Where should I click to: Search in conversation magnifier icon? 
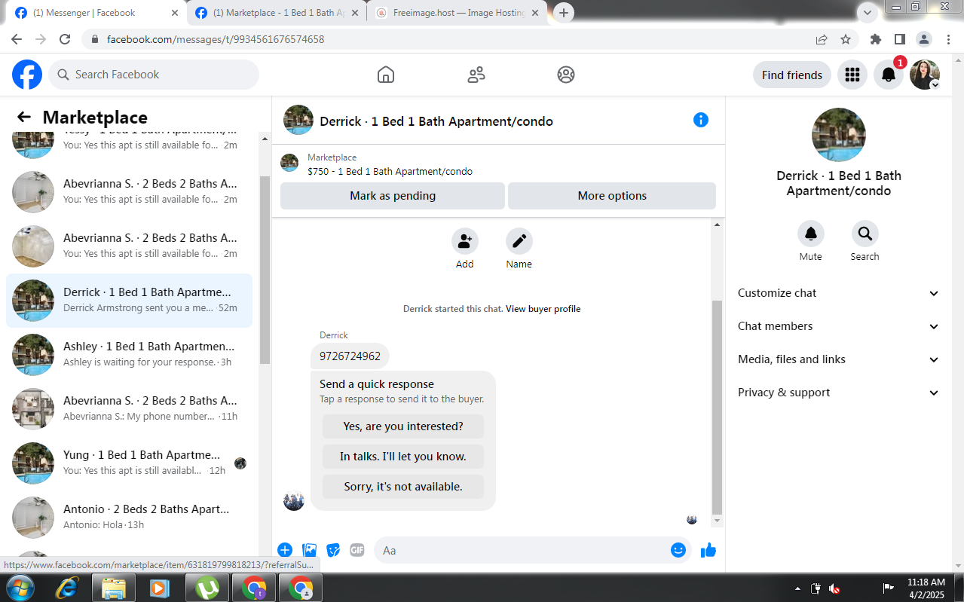point(865,234)
